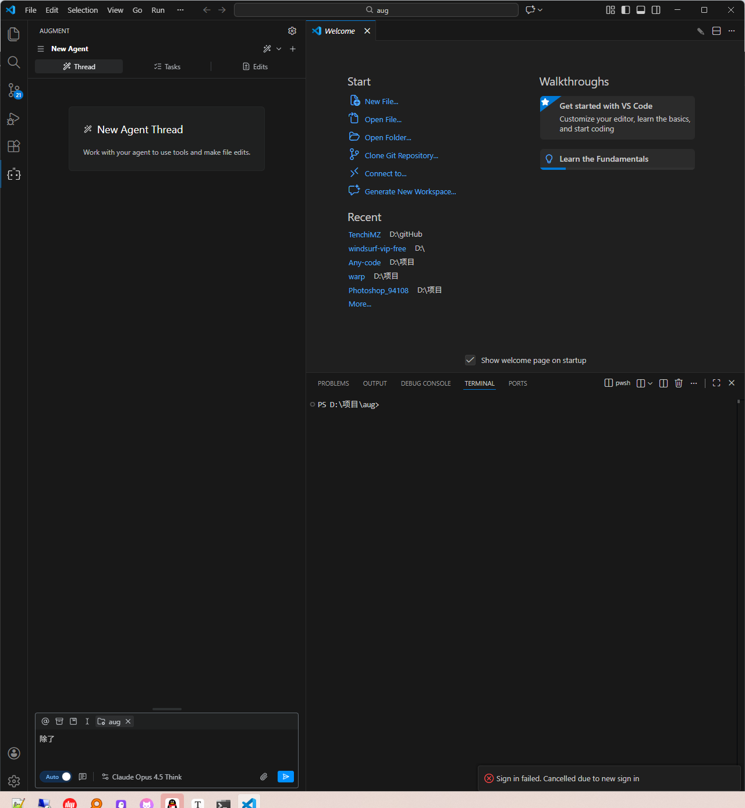The image size is (745, 808).
Task: Send the message with the blue arrow button
Action: (x=285, y=777)
